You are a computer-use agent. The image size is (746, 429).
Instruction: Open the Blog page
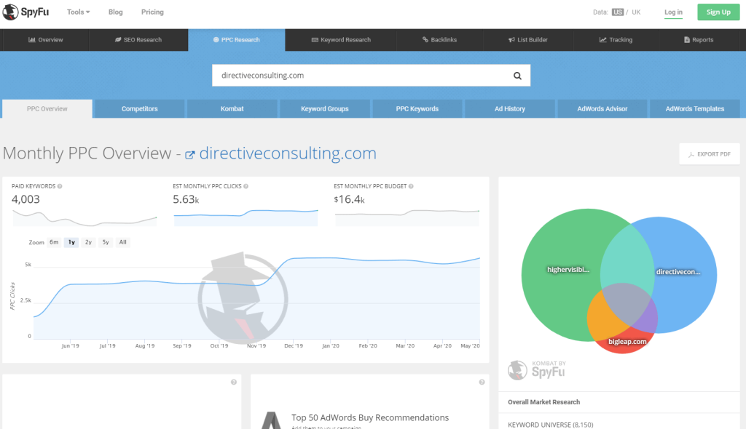[x=116, y=12]
